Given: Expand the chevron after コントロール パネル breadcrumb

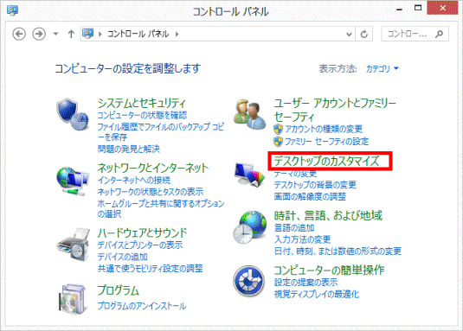Looking at the screenshot, I should 177,35.
